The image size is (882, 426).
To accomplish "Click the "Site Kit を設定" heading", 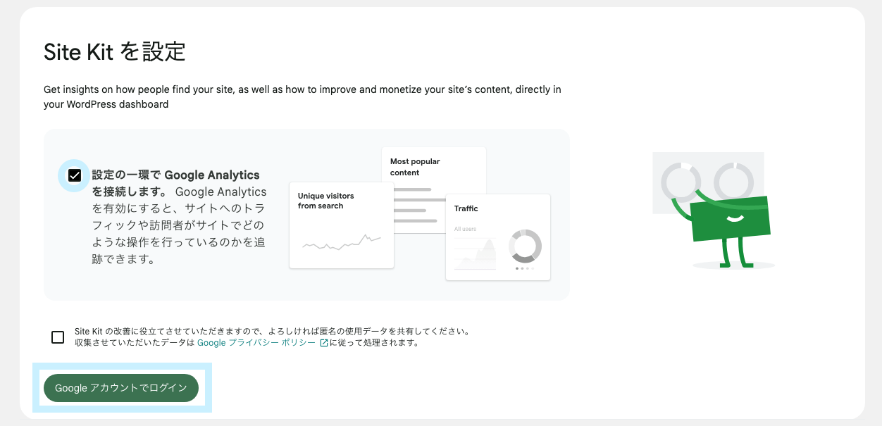I will (114, 52).
